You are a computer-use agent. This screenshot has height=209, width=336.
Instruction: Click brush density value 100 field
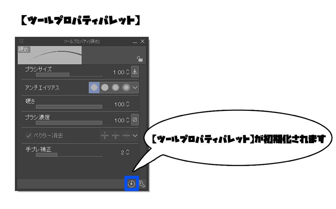pyautogui.click(x=119, y=121)
